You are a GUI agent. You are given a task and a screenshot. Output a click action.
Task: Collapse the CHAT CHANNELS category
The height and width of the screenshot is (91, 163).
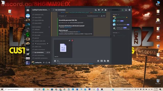(36, 27)
